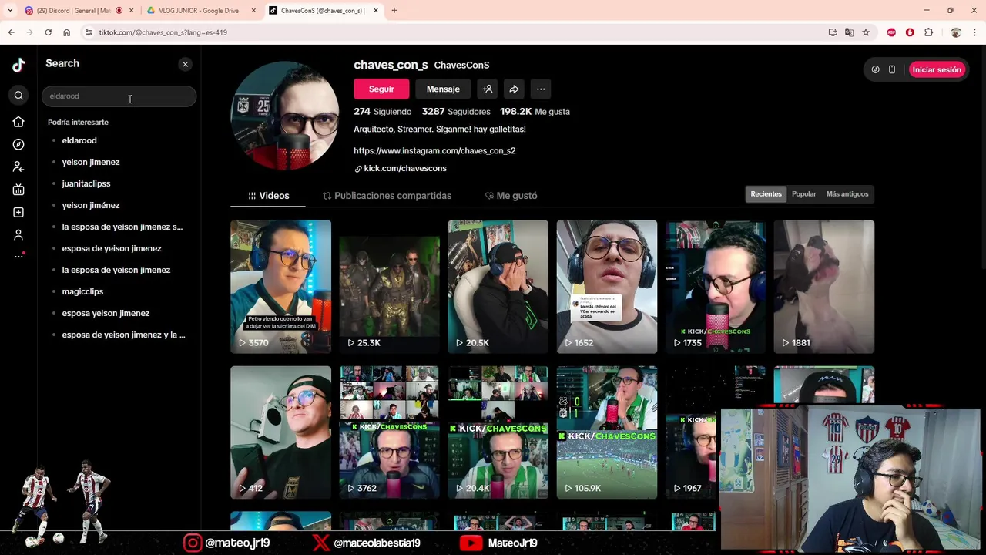
Task: Open the video with 105.9K views
Action: 607,432
